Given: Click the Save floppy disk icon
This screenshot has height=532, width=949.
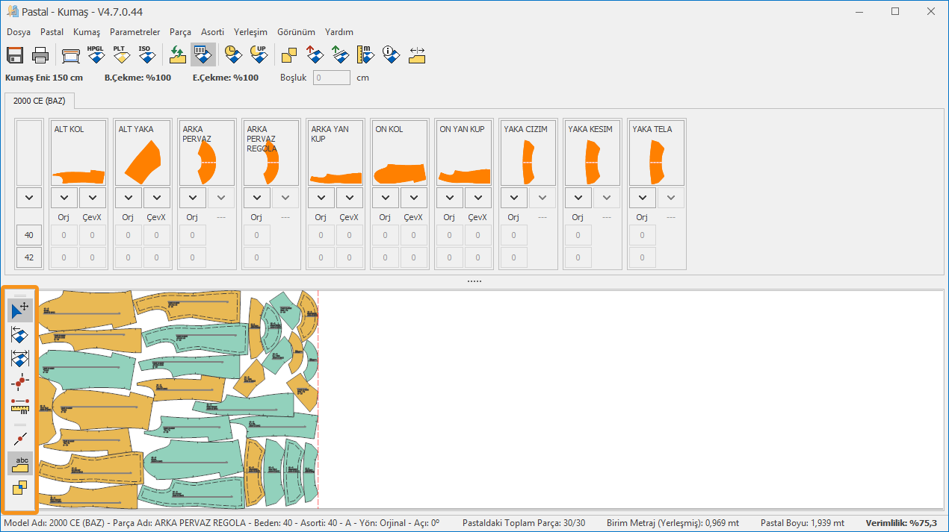Looking at the screenshot, I should coord(16,55).
